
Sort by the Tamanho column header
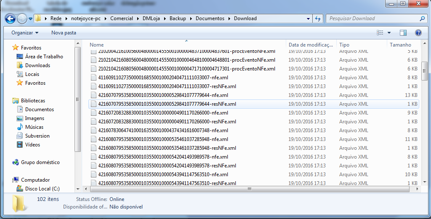click(401, 44)
